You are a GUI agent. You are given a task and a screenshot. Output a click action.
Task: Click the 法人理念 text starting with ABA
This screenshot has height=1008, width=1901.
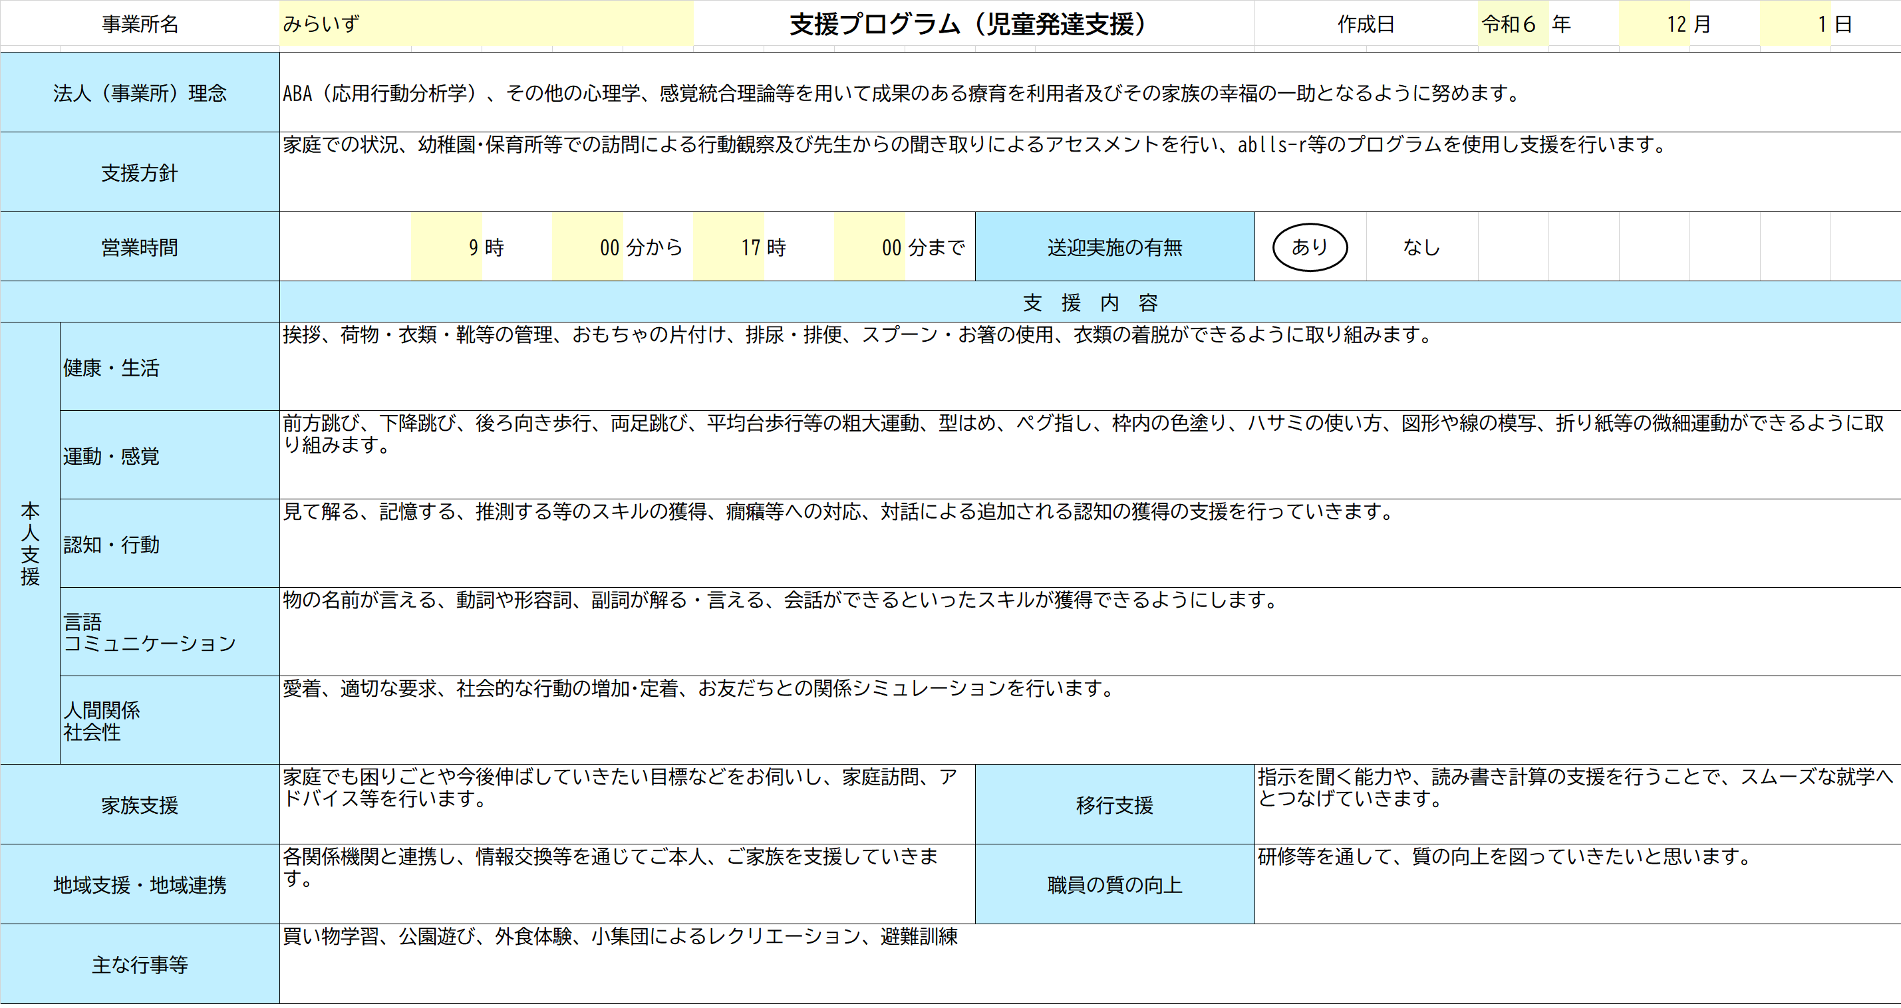tap(901, 93)
